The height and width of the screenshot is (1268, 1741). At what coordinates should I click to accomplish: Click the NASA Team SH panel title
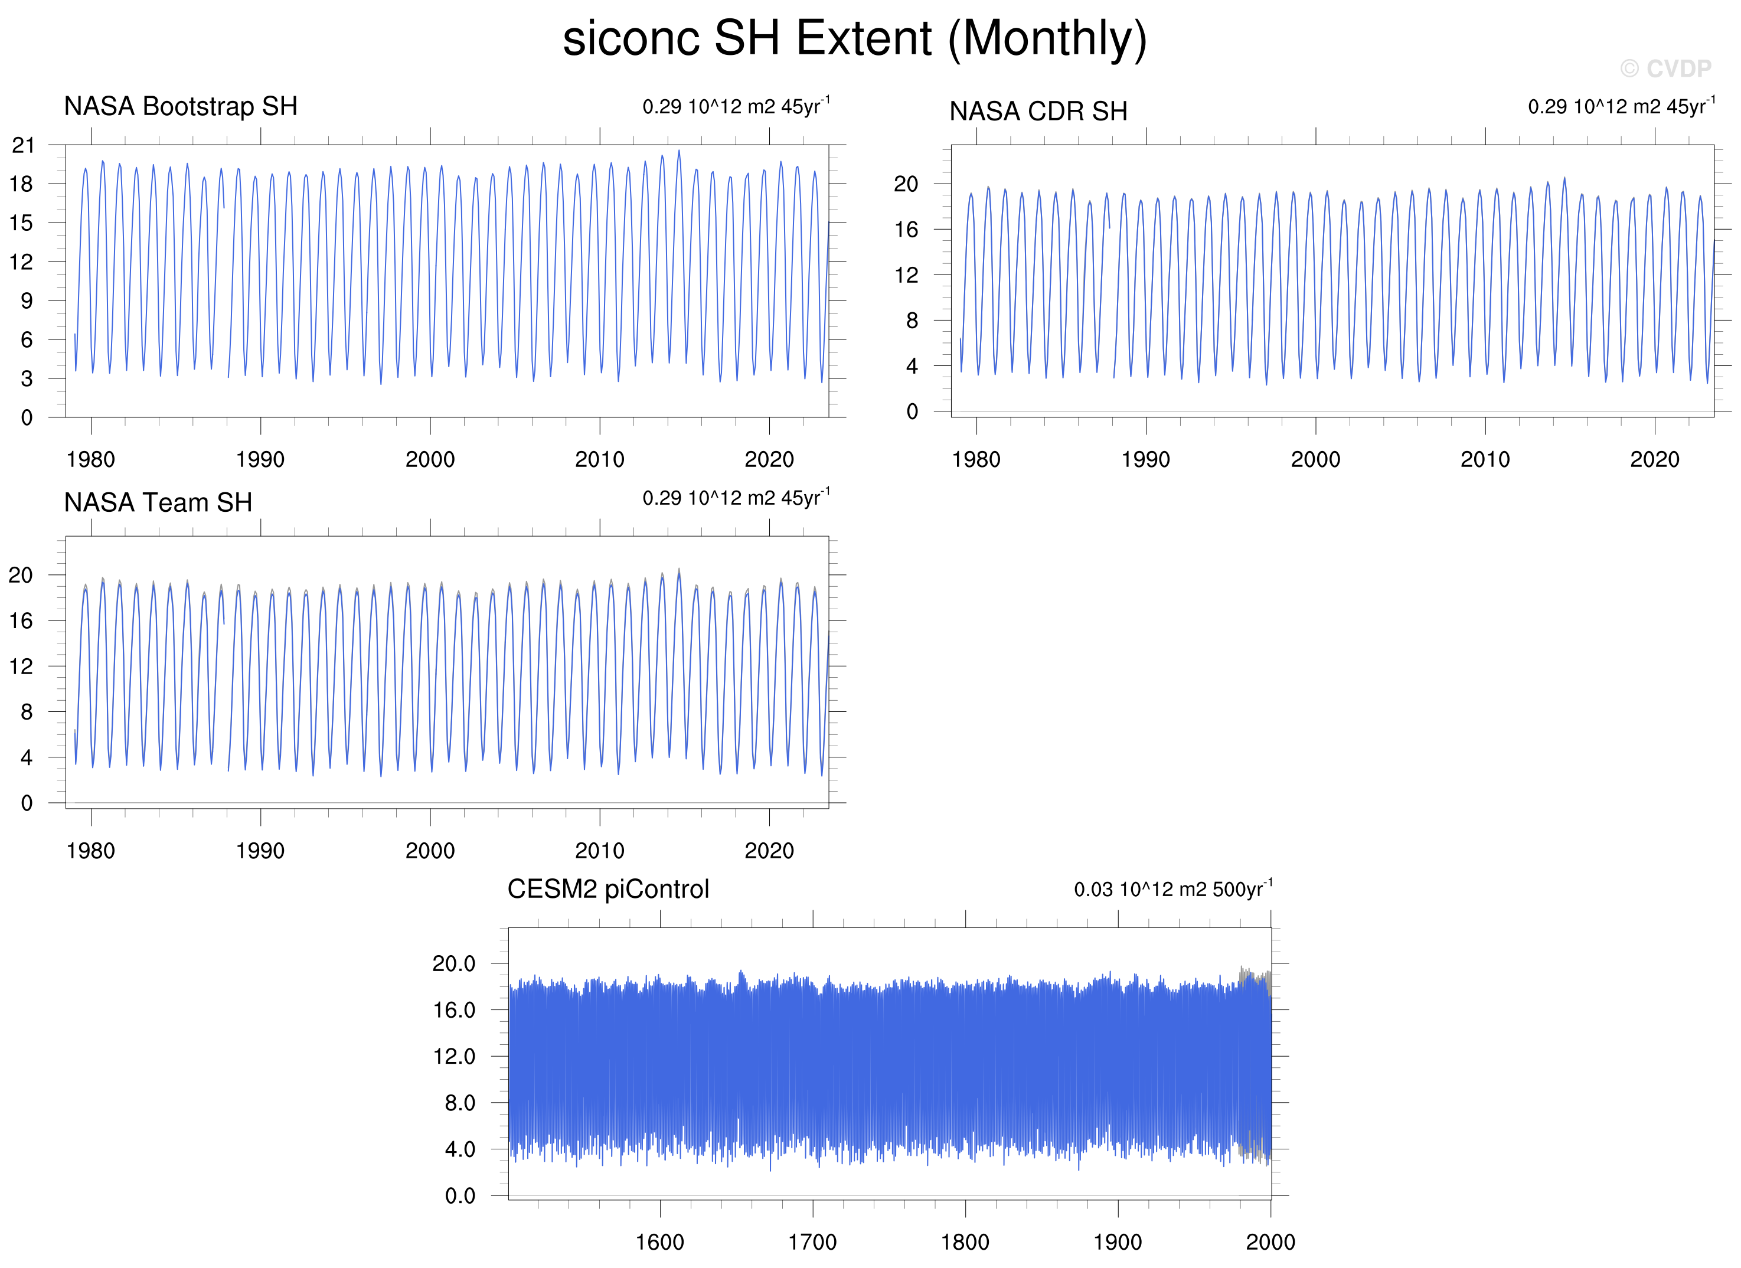click(x=158, y=502)
